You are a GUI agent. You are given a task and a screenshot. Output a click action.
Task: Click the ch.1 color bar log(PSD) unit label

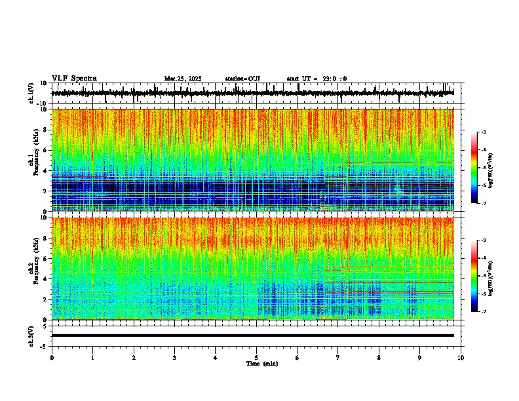tap(491, 171)
